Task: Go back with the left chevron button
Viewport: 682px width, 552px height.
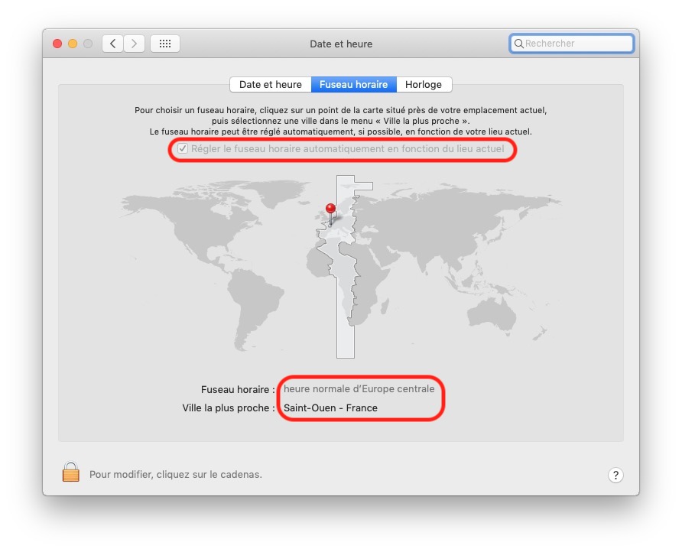Action: pos(112,44)
